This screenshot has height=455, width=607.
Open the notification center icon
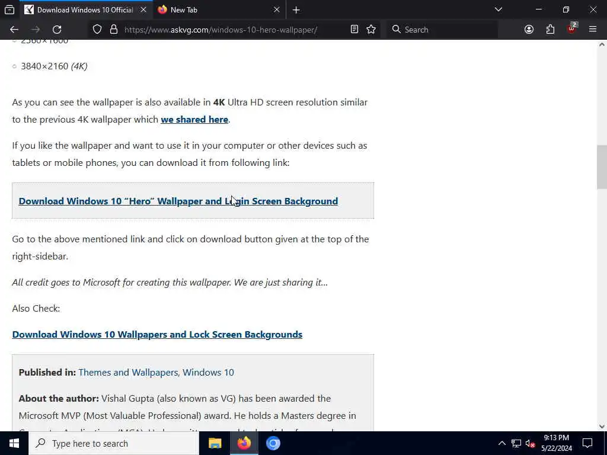[x=587, y=443]
